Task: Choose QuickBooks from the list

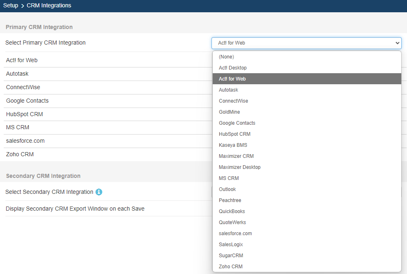Action: (307, 211)
